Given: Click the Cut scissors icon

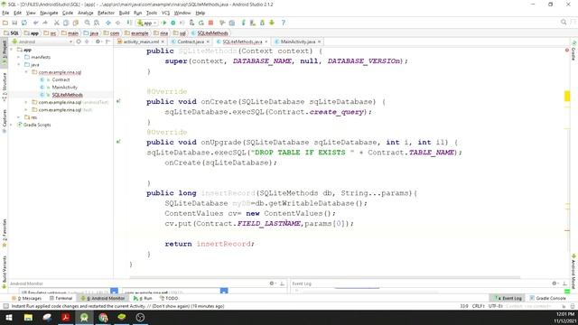Looking at the screenshot, I should tap(57, 23).
